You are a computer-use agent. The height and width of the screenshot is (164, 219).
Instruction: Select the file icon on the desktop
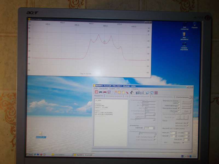coord(41,135)
